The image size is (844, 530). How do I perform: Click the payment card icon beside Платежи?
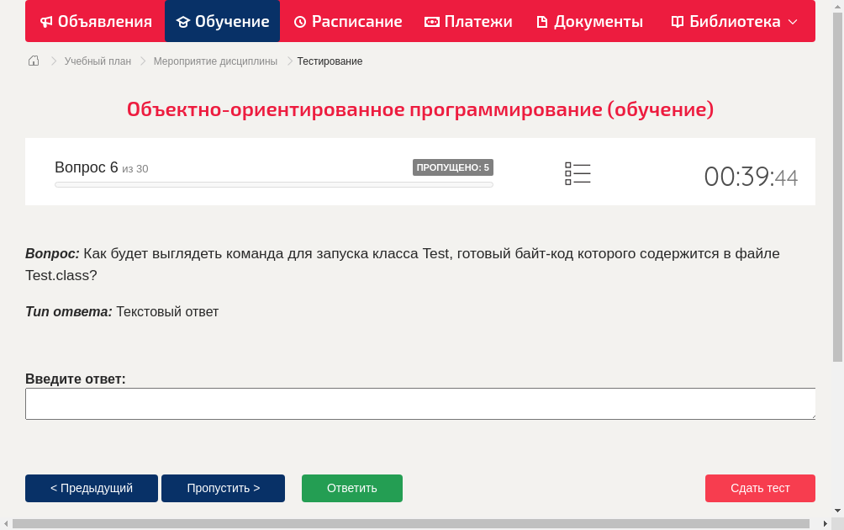[x=433, y=21]
